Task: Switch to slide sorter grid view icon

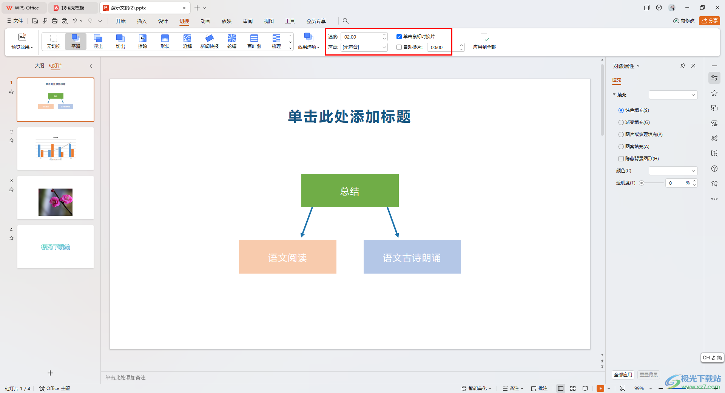Action: pyautogui.click(x=573, y=388)
